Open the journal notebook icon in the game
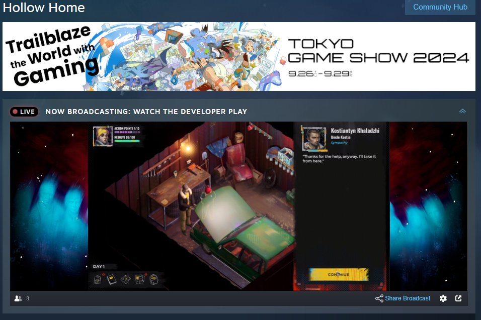 [111, 279]
